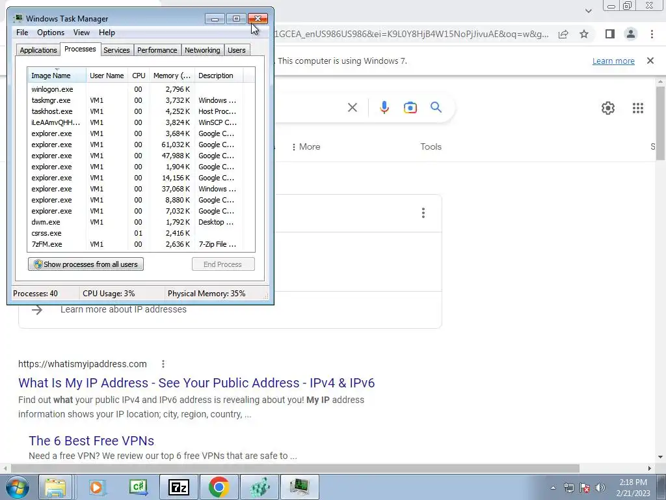Sort processes by Image Name column
The width and height of the screenshot is (666, 500).
pos(57,76)
